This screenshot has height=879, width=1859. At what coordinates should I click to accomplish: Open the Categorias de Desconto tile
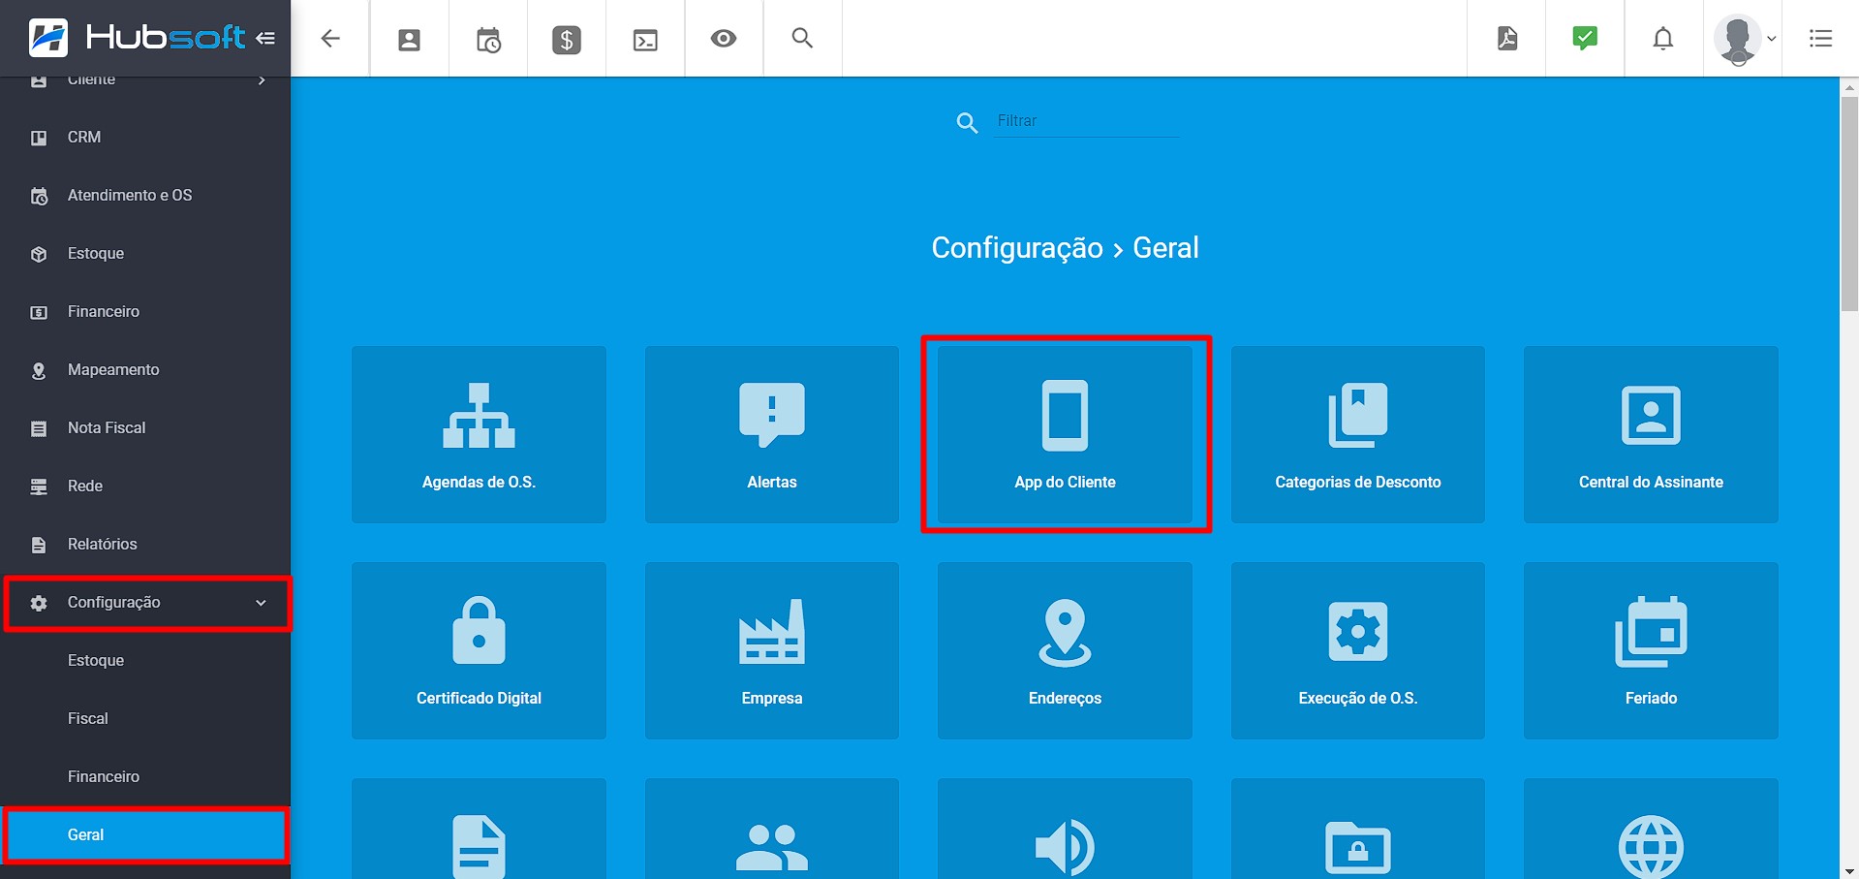pyautogui.click(x=1358, y=434)
